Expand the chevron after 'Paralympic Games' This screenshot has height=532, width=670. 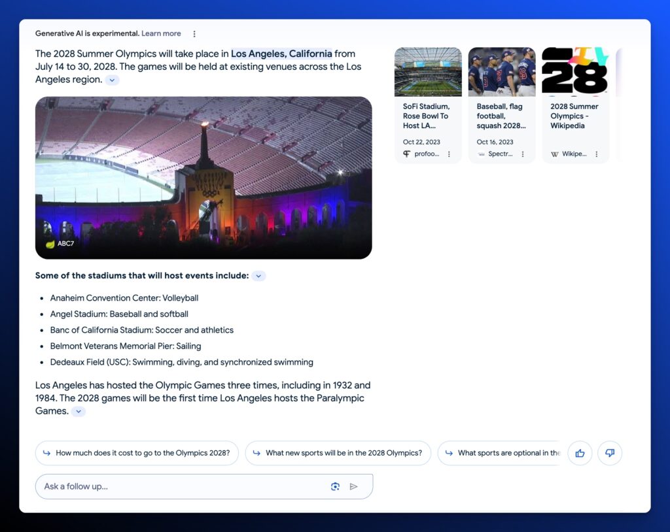(79, 411)
